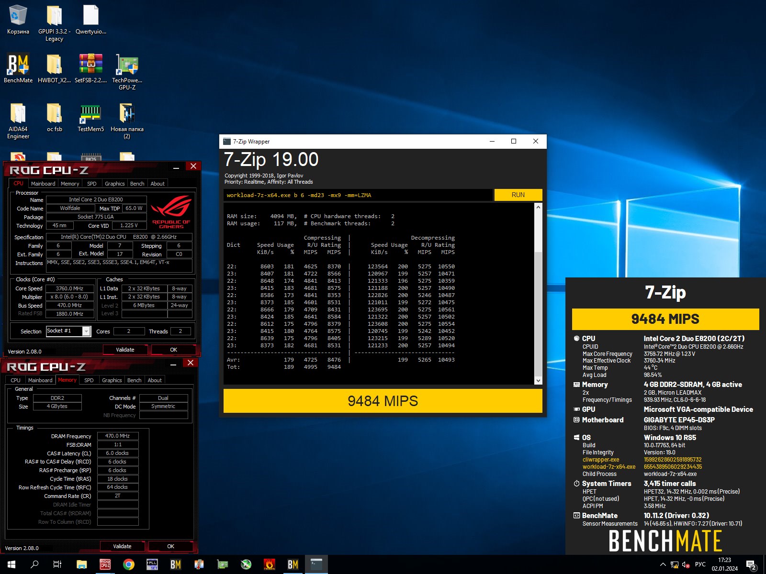Select the DRAM Frequency value 470.0 MHz
This screenshot has height=574, width=766.
[118, 436]
